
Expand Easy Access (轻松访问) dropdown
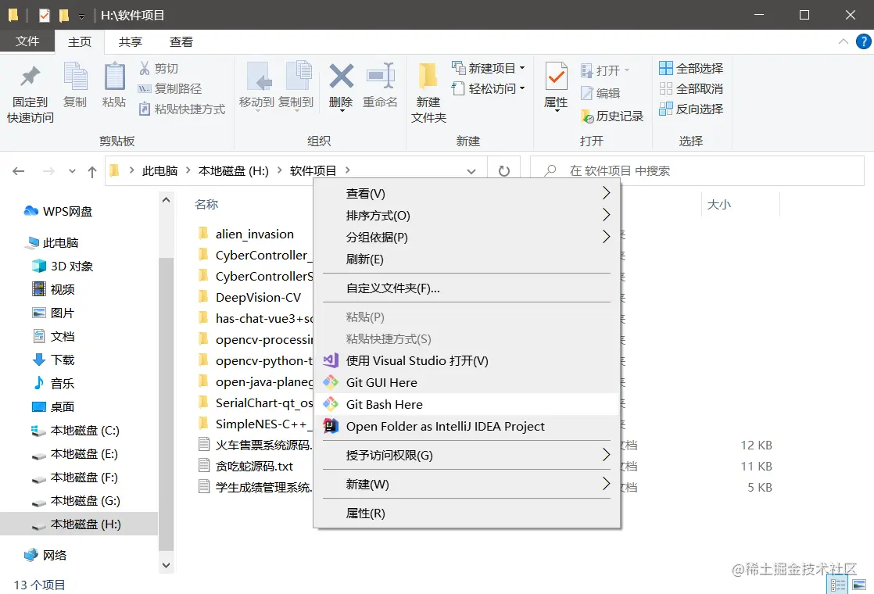[x=522, y=88]
